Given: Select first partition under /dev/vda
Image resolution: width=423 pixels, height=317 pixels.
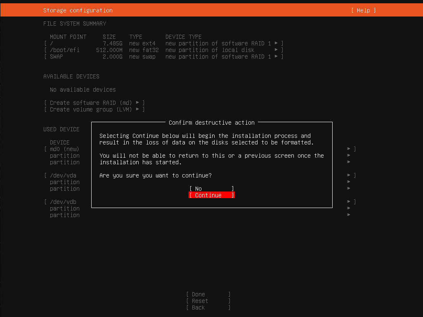Looking at the screenshot, I should coord(65,182).
